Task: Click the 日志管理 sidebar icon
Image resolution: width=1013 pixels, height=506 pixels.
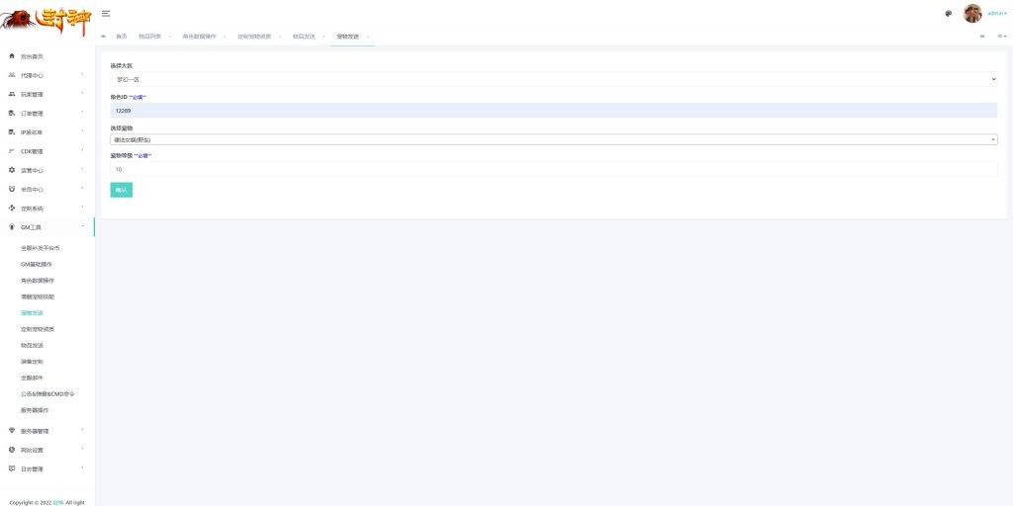Action: pos(12,468)
